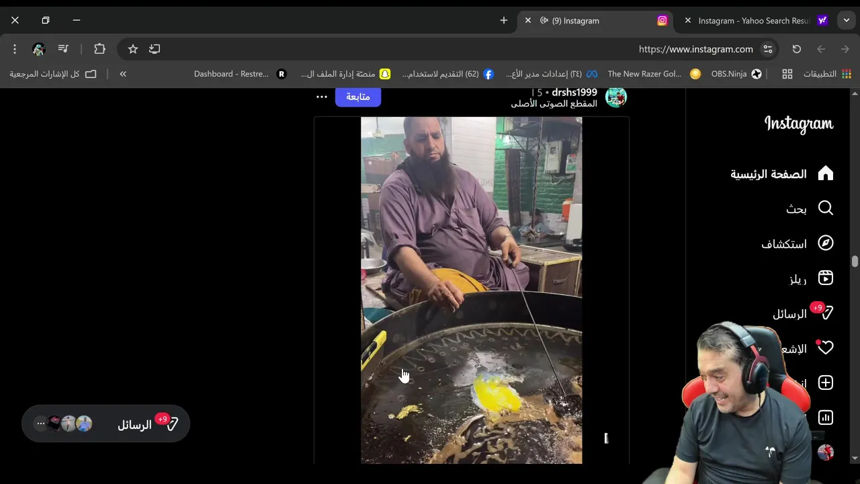Open the All Bookmarks folder

(52, 74)
